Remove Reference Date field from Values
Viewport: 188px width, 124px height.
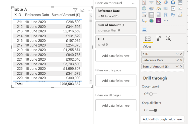point(181,60)
